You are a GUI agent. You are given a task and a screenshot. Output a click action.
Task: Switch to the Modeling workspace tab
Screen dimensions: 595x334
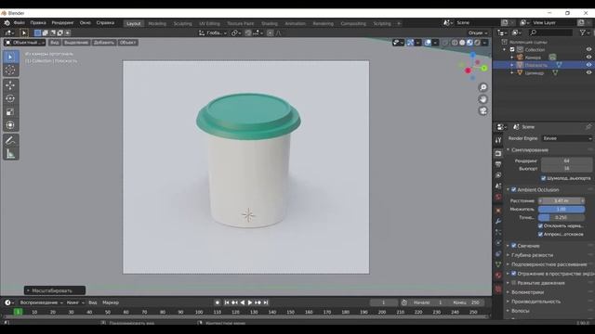pyautogui.click(x=157, y=23)
